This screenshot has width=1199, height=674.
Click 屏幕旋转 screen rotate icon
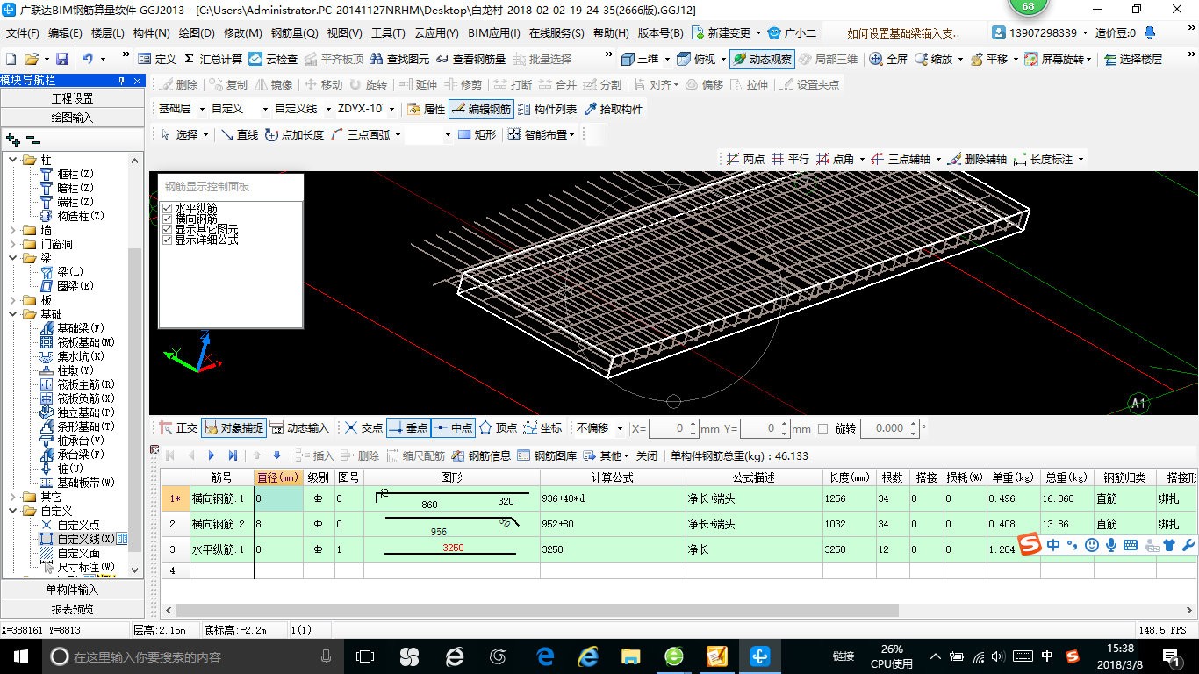[1058, 59]
